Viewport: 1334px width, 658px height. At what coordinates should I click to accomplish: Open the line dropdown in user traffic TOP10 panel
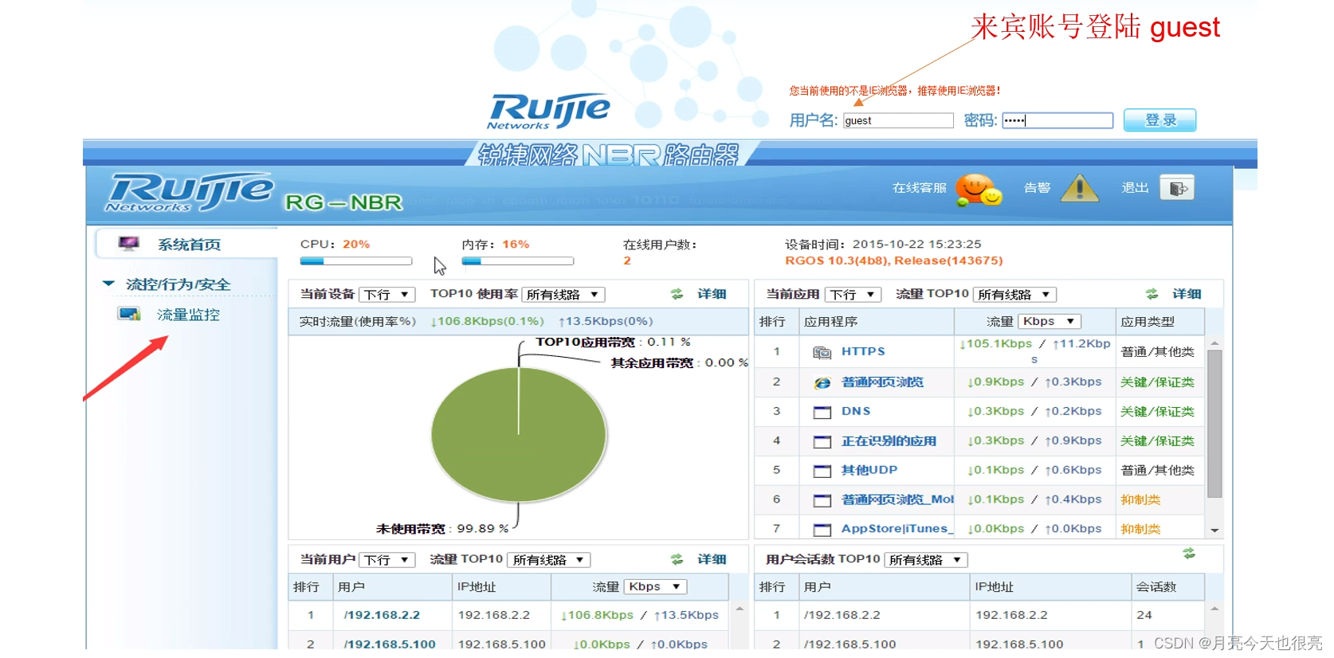tap(549, 560)
